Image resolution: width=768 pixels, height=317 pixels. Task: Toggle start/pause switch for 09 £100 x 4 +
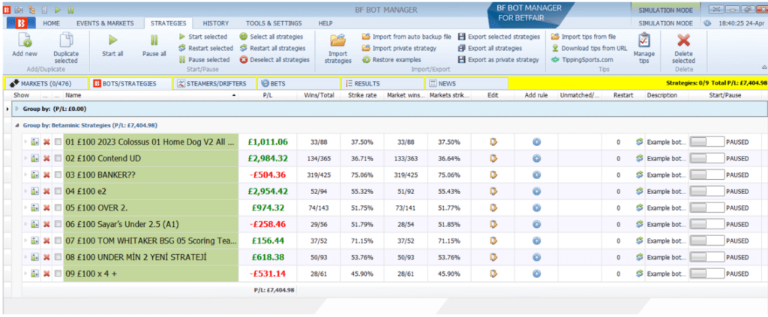pos(706,274)
